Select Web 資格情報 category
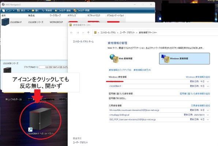 [121, 59]
